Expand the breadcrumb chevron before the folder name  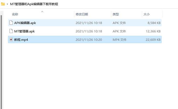(7, 4)
